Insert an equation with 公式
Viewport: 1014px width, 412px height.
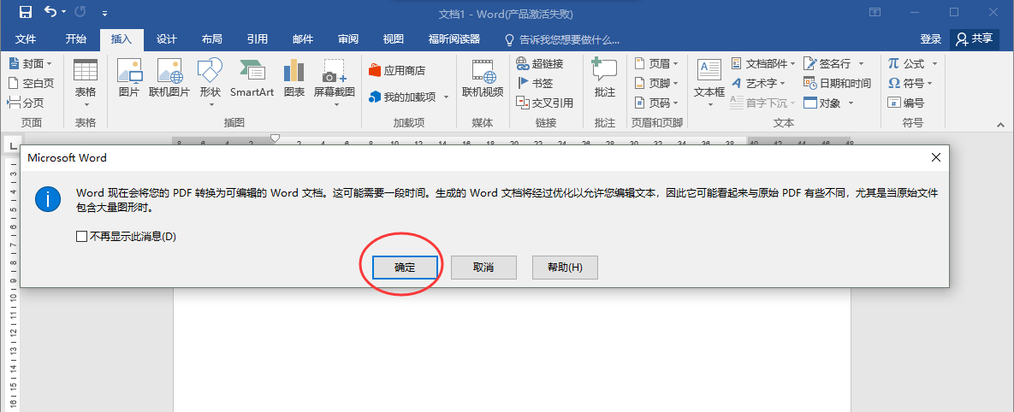910,63
